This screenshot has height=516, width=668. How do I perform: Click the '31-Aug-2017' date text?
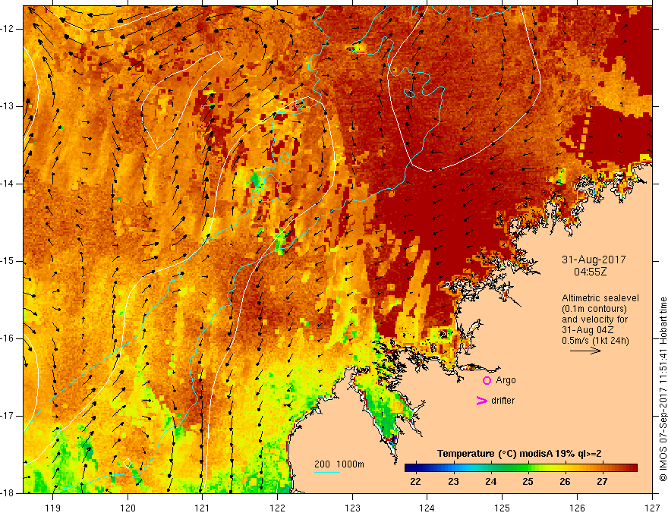pos(594,260)
